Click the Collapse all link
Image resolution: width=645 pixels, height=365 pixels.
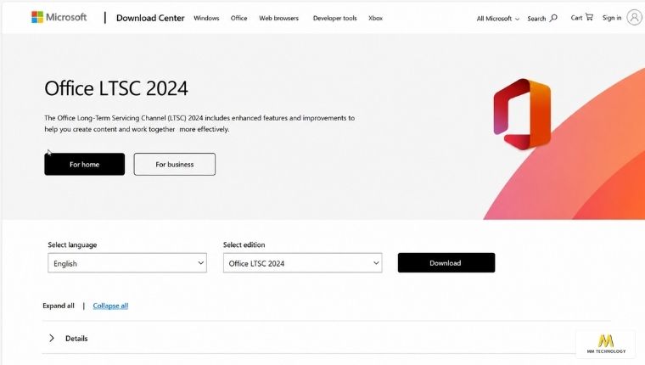click(110, 306)
